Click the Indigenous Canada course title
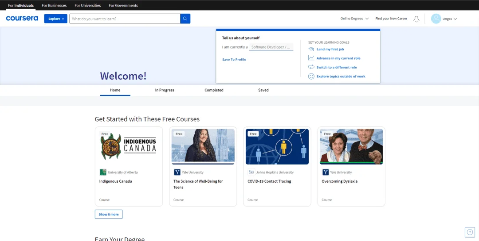Viewport: 479px width, 241px height. [x=115, y=181]
